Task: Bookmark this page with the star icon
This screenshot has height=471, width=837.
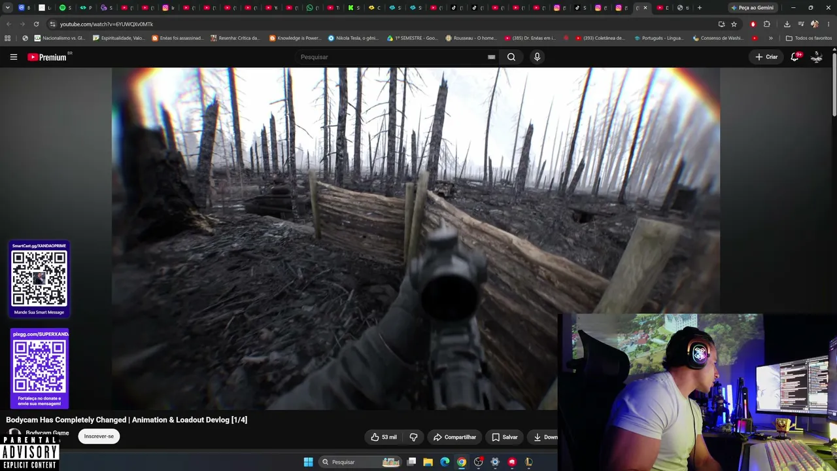Action: [734, 24]
